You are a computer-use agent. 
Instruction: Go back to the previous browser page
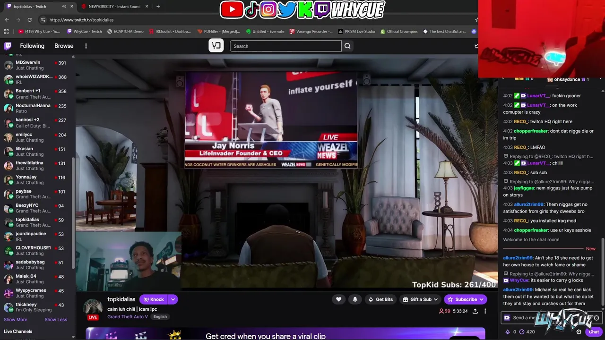click(7, 20)
